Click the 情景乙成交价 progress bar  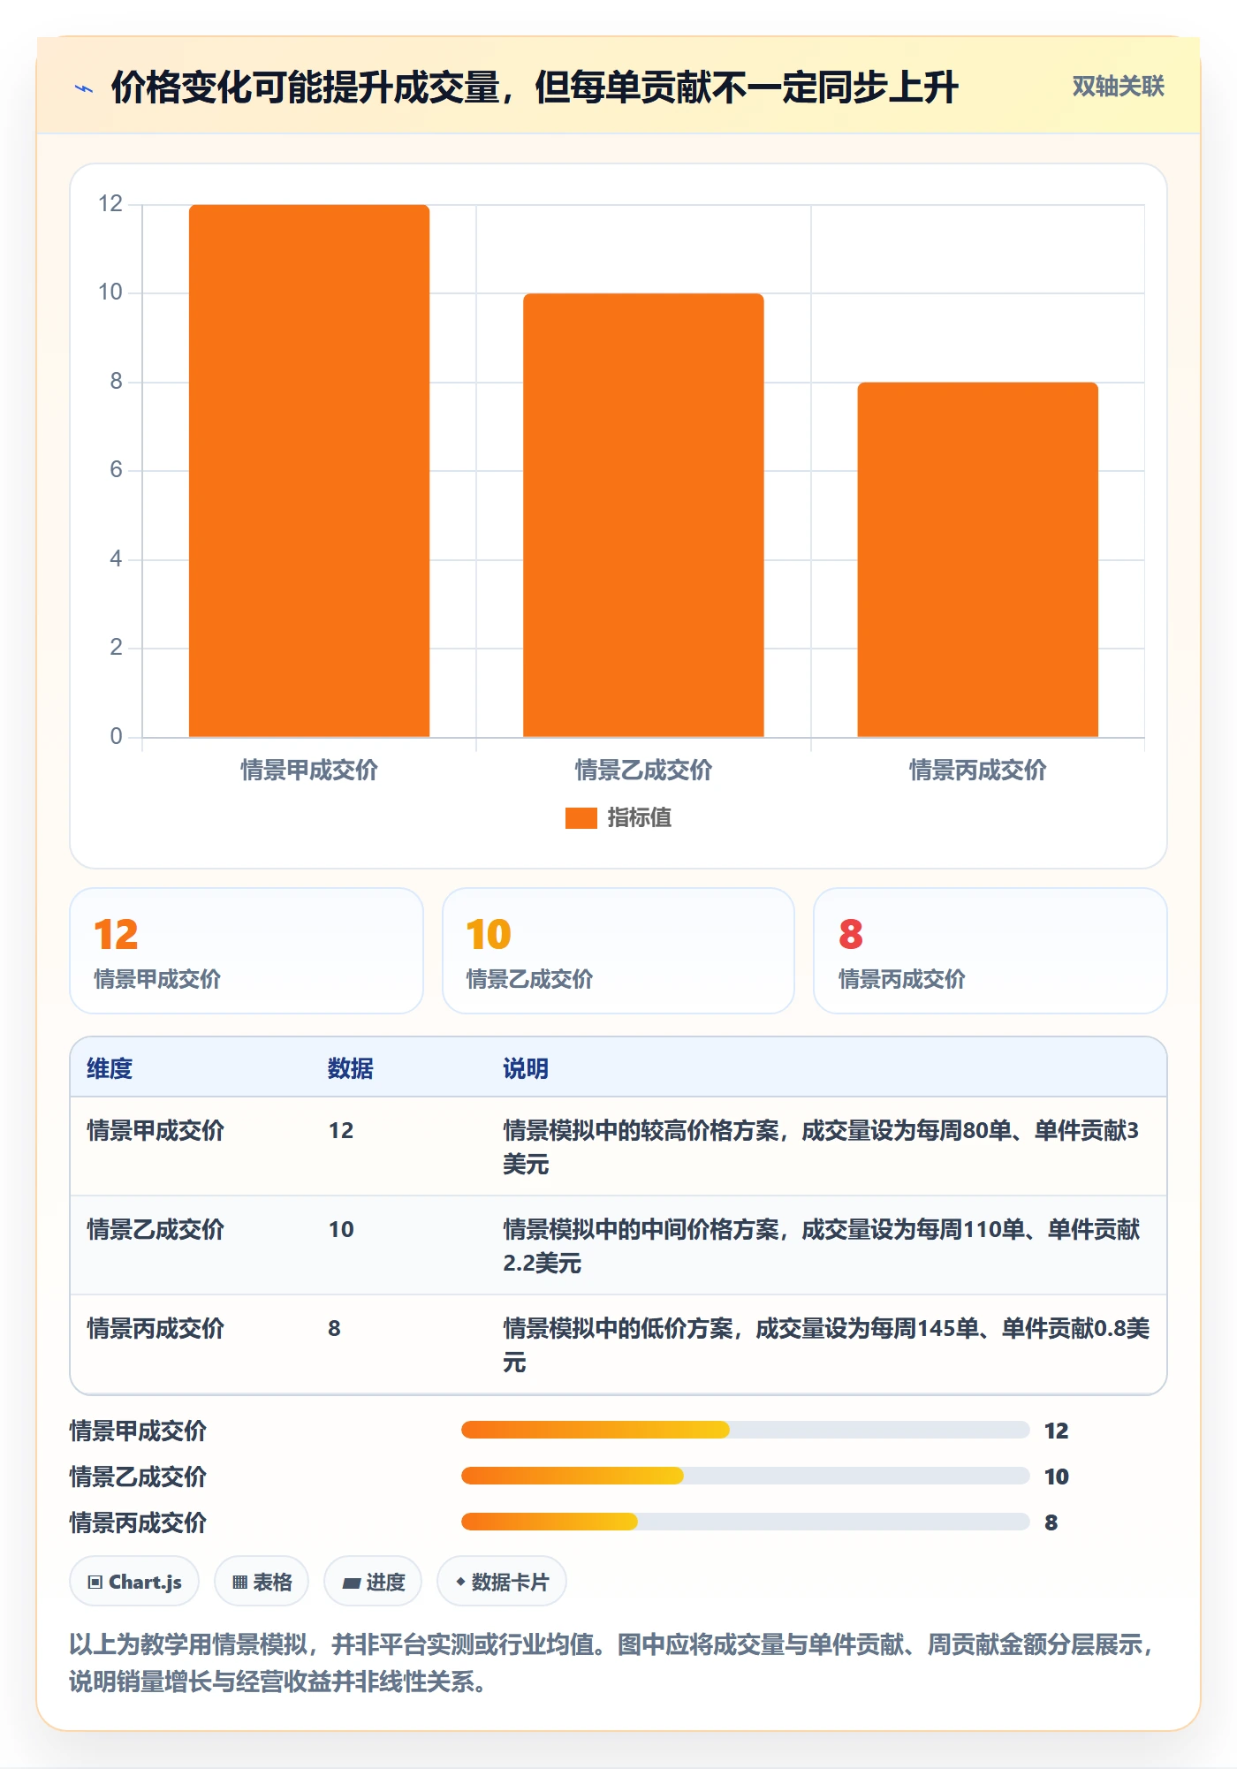pyautogui.click(x=745, y=1476)
